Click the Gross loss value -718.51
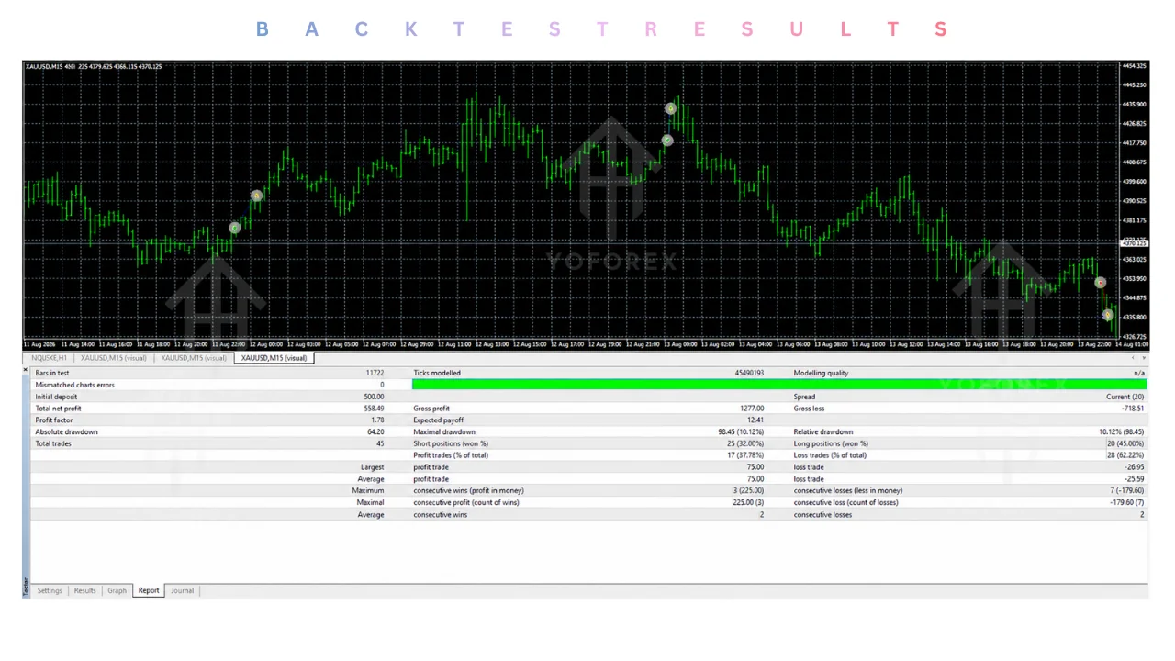The height and width of the screenshot is (661, 1175). point(1133,409)
